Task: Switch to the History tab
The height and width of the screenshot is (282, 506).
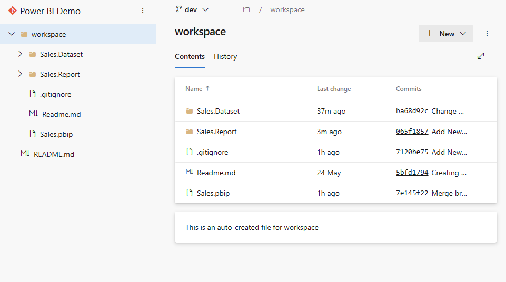Action: coord(225,56)
